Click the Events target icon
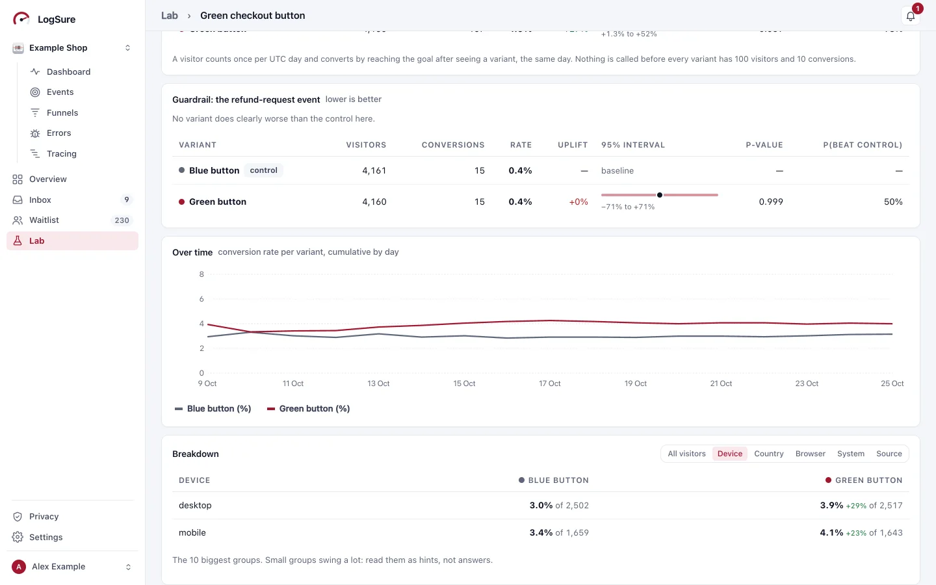 point(35,92)
